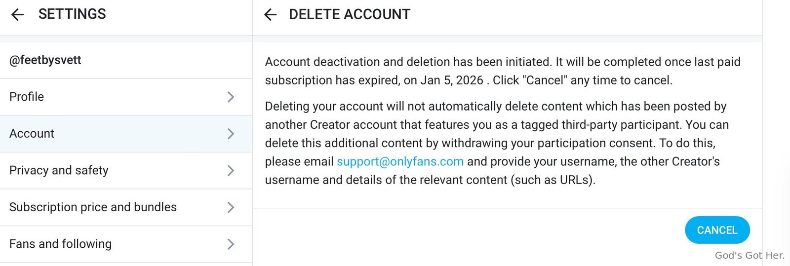Screen dimensions: 790x266
Task: Click the back arrow beside SETTINGS
Action: tap(17, 15)
